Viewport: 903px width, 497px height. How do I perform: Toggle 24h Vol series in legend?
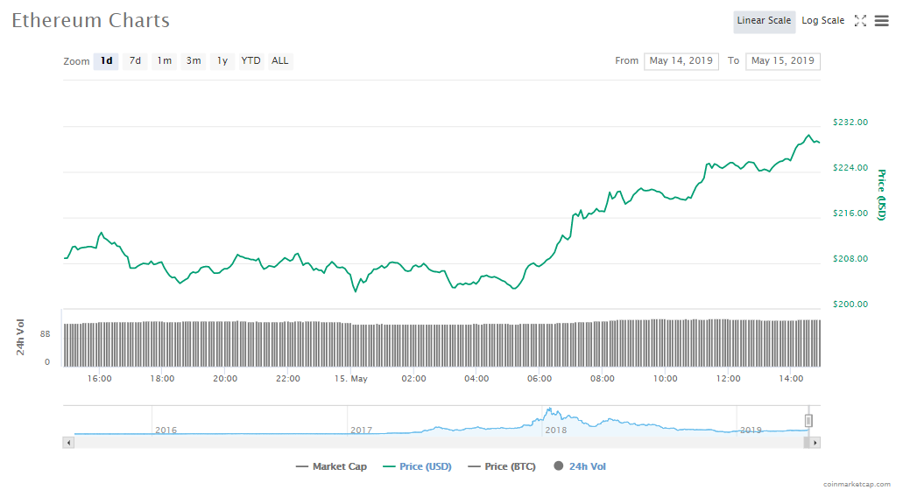tap(580, 466)
